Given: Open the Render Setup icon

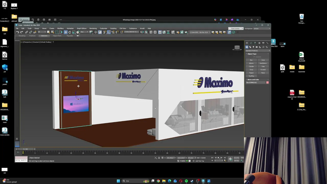Looking at the screenshot, I should click(178, 32).
